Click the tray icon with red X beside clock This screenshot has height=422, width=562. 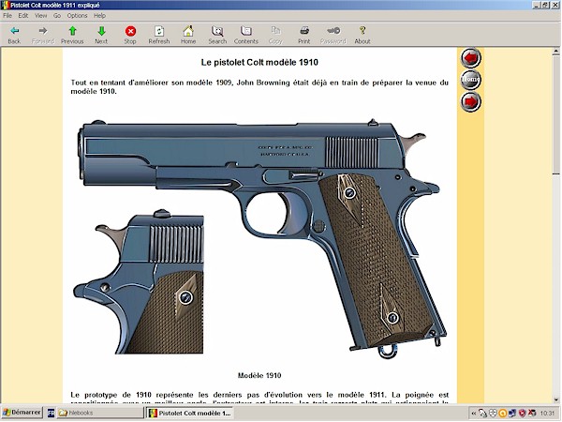point(532,414)
